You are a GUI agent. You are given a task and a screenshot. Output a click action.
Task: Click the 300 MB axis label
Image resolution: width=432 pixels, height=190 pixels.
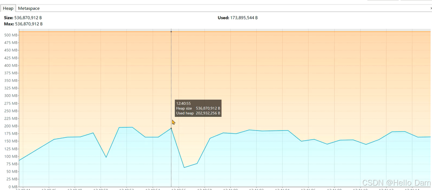click(x=11, y=96)
